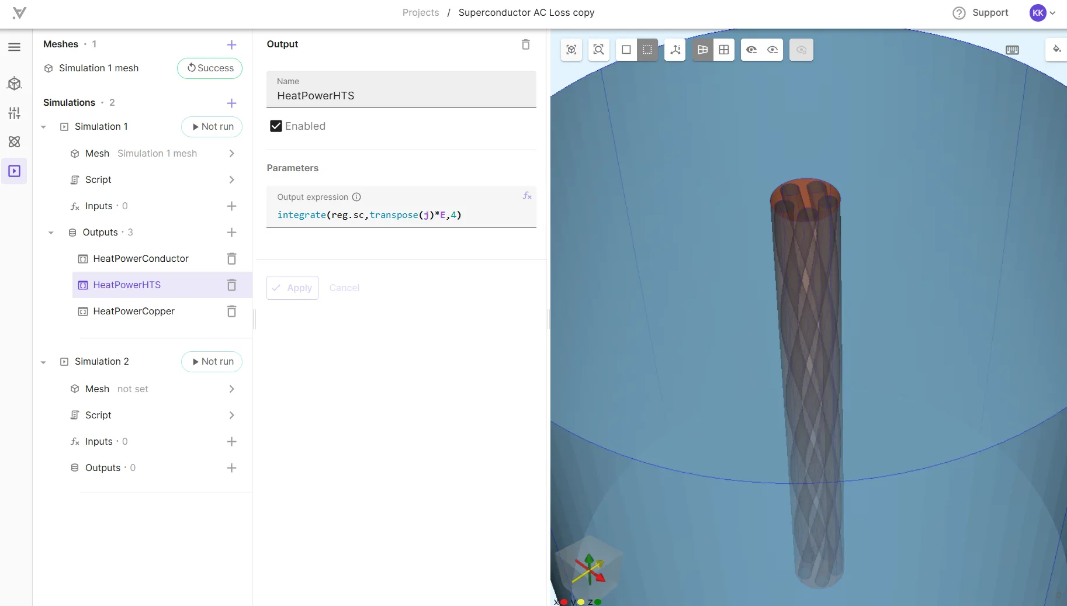Click the Simulation 2 label

102,361
